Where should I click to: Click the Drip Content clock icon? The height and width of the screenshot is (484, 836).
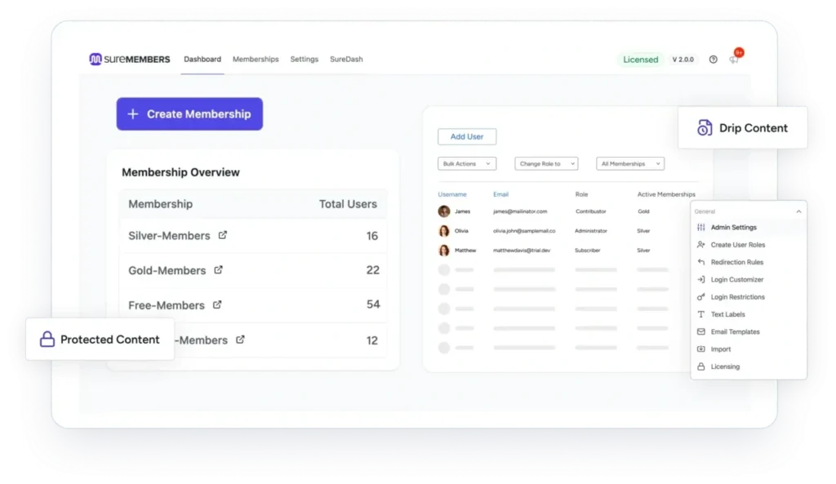pyautogui.click(x=705, y=128)
